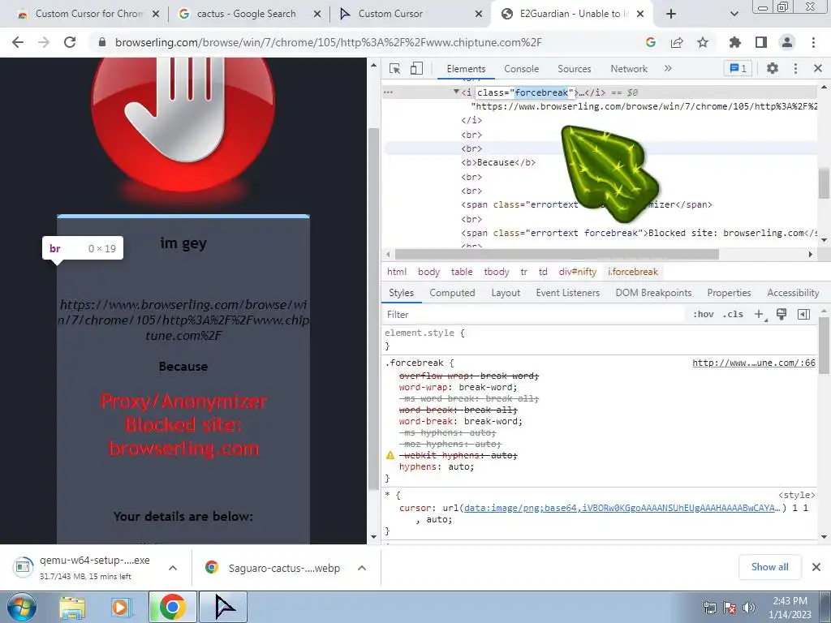Click Show all downloads
Screen dimensions: 831x623
click(769, 567)
